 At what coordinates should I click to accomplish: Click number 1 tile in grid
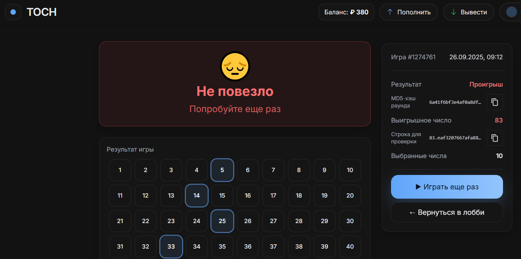(120, 170)
